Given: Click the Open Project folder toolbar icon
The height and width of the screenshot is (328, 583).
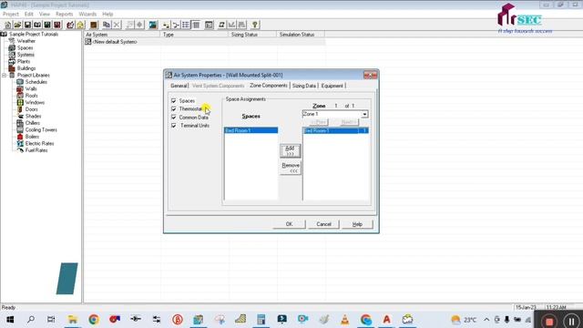Looking at the screenshot, I should point(17,25).
